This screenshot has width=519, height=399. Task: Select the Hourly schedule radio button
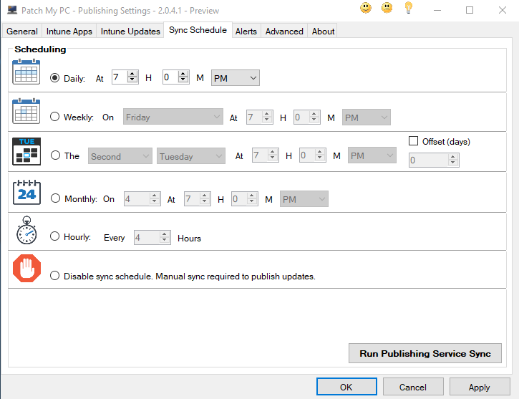tap(54, 236)
